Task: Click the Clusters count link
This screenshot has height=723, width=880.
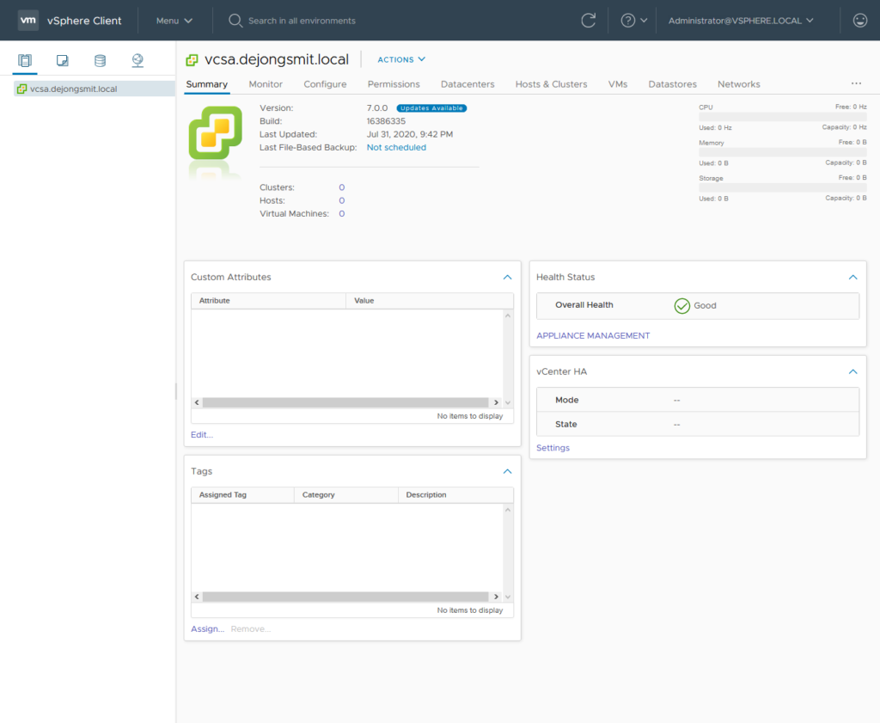Action: 342,187
